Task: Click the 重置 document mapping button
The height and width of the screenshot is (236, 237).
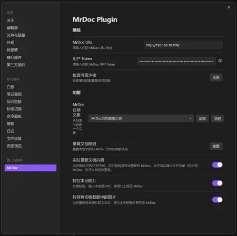Action: [x=216, y=146]
